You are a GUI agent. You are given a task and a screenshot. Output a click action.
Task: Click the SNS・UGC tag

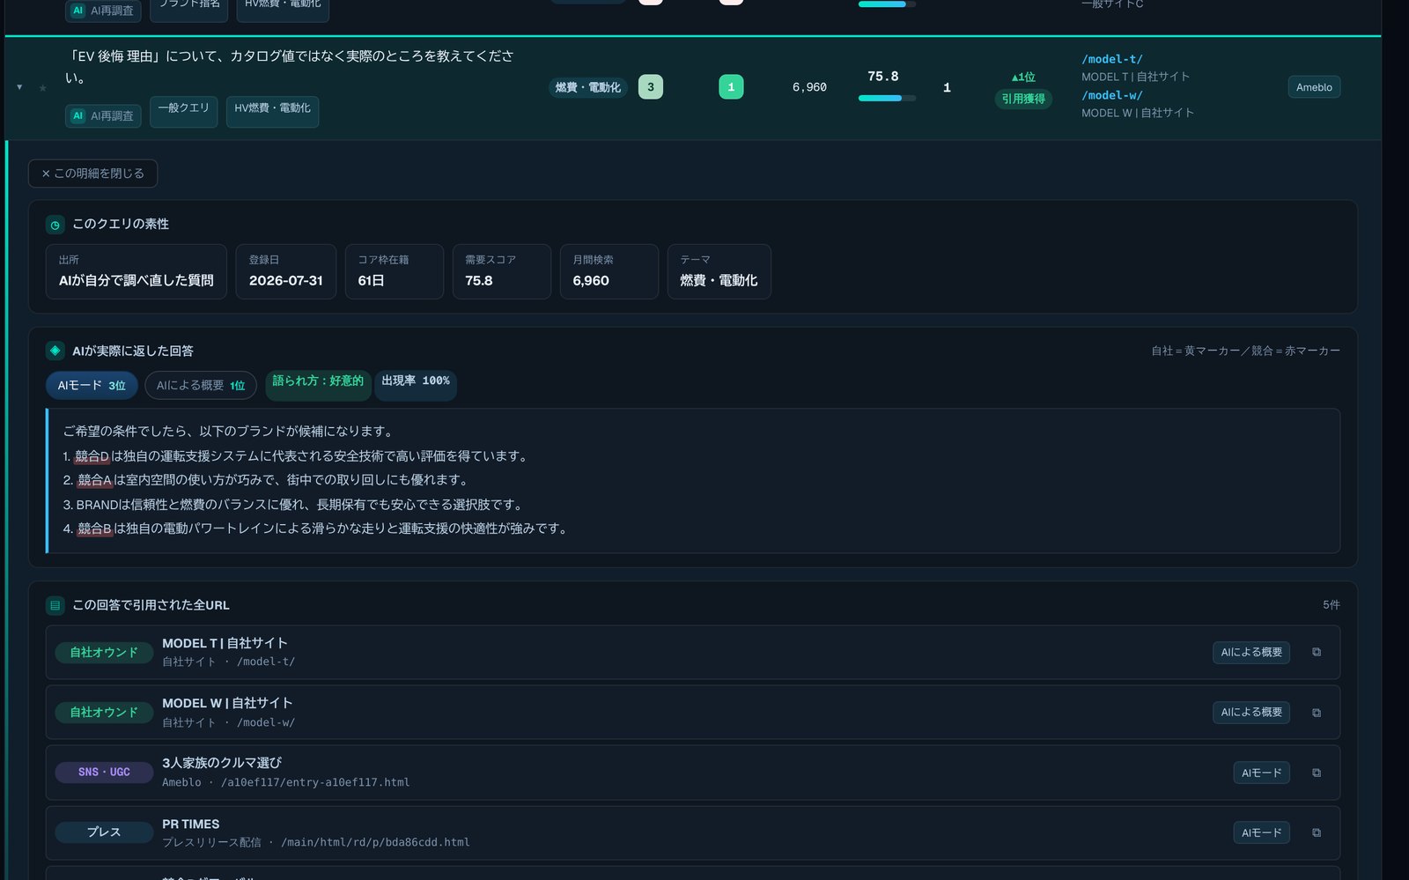tap(104, 772)
